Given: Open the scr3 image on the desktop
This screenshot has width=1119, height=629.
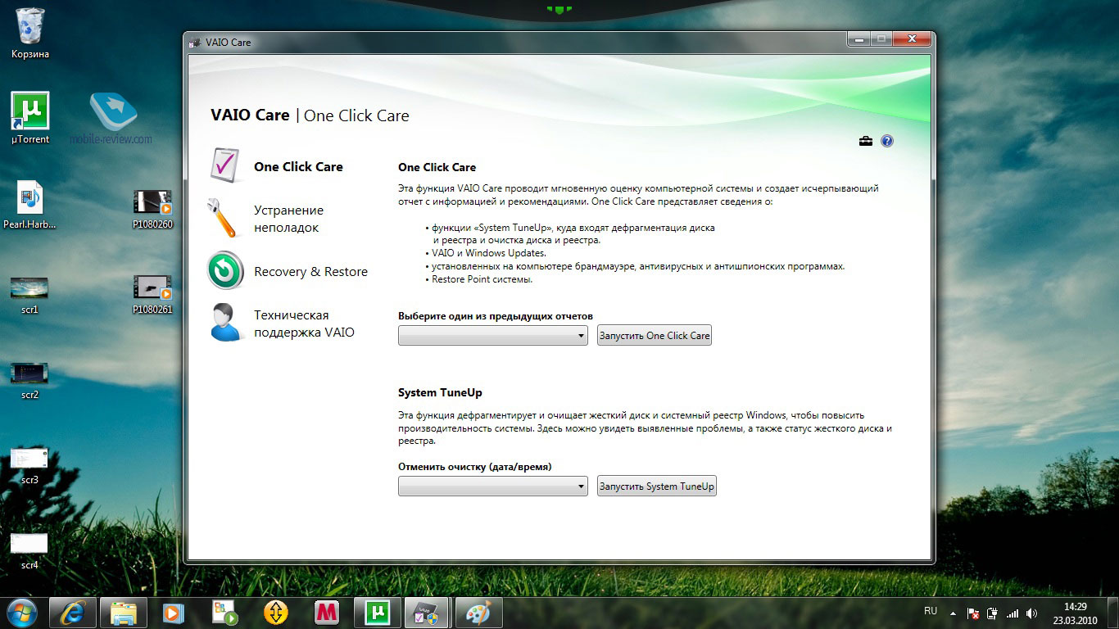Looking at the screenshot, I should pos(29,466).
